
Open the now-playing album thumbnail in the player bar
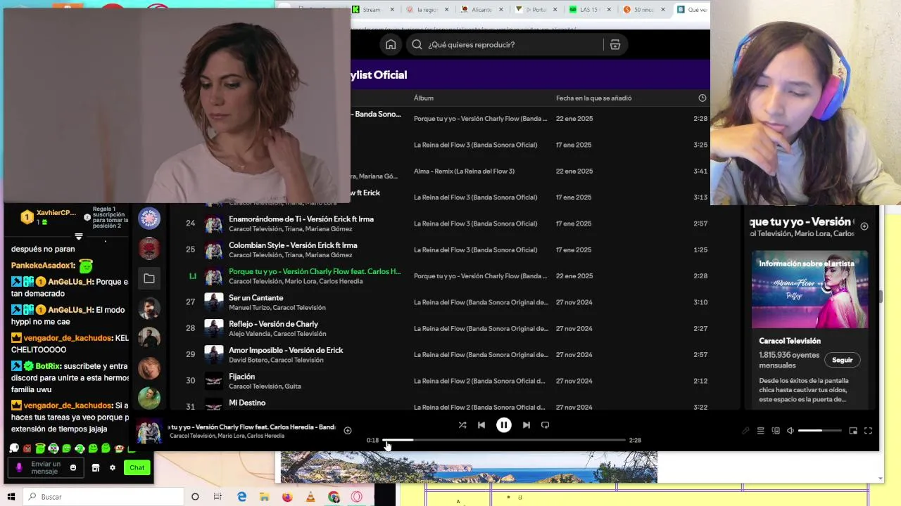(x=149, y=432)
